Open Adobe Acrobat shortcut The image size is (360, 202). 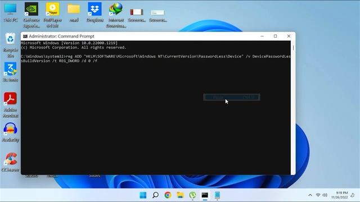[10, 105]
